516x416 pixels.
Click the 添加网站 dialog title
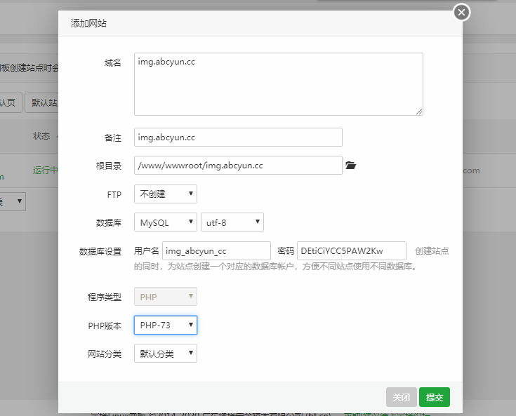click(88, 23)
